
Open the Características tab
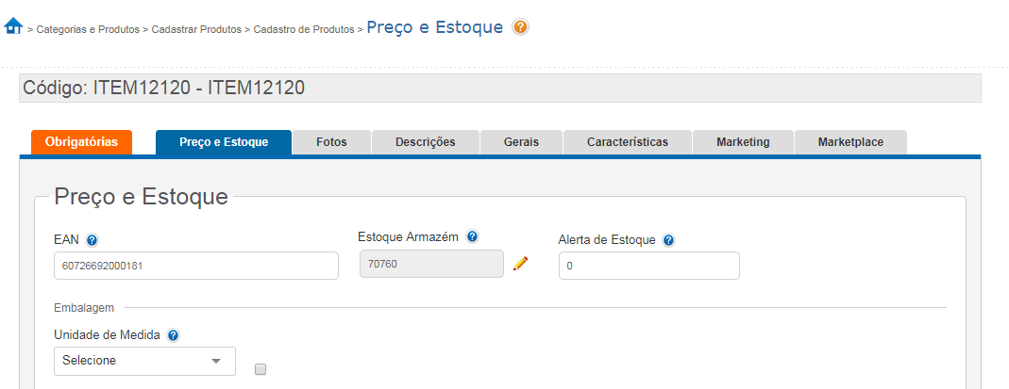point(628,142)
